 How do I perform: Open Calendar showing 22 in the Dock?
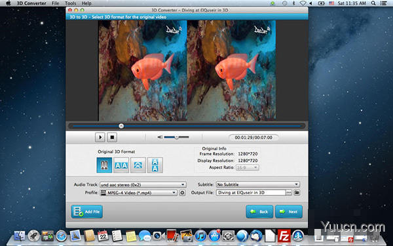tap(103, 236)
